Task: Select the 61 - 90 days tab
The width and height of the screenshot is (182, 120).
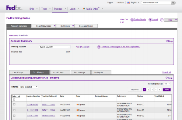Action: click(x=60, y=72)
